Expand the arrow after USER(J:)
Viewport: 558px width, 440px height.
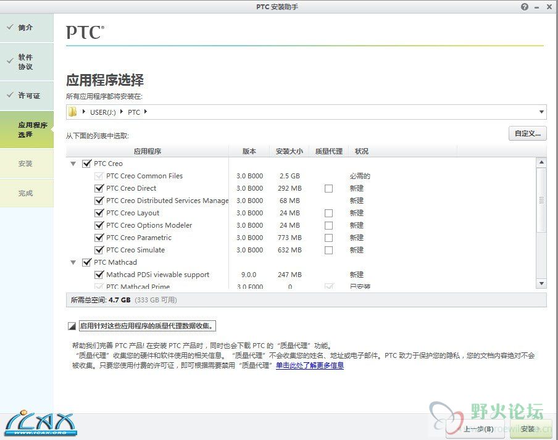tap(122, 112)
